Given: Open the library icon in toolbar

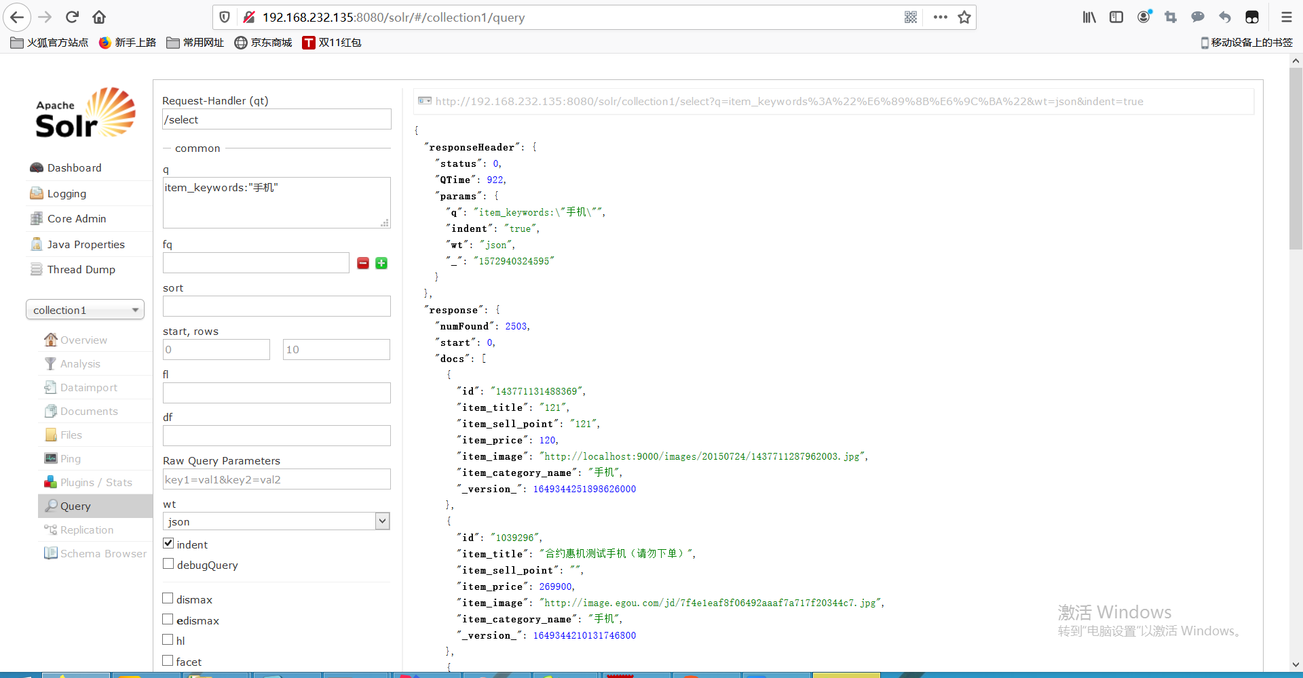Looking at the screenshot, I should (x=1089, y=17).
